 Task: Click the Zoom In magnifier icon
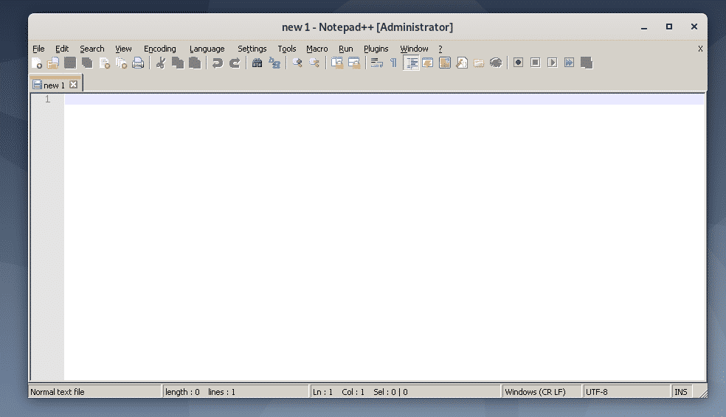(297, 63)
